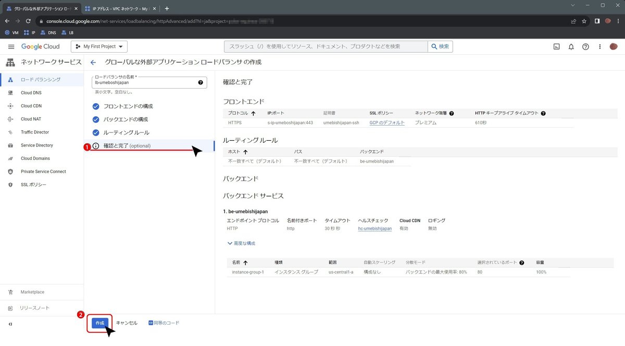The height and width of the screenshot is (346, 625).
Task: Open the GCP のデフォルト SSL policy link
Action: click(387, 123)
